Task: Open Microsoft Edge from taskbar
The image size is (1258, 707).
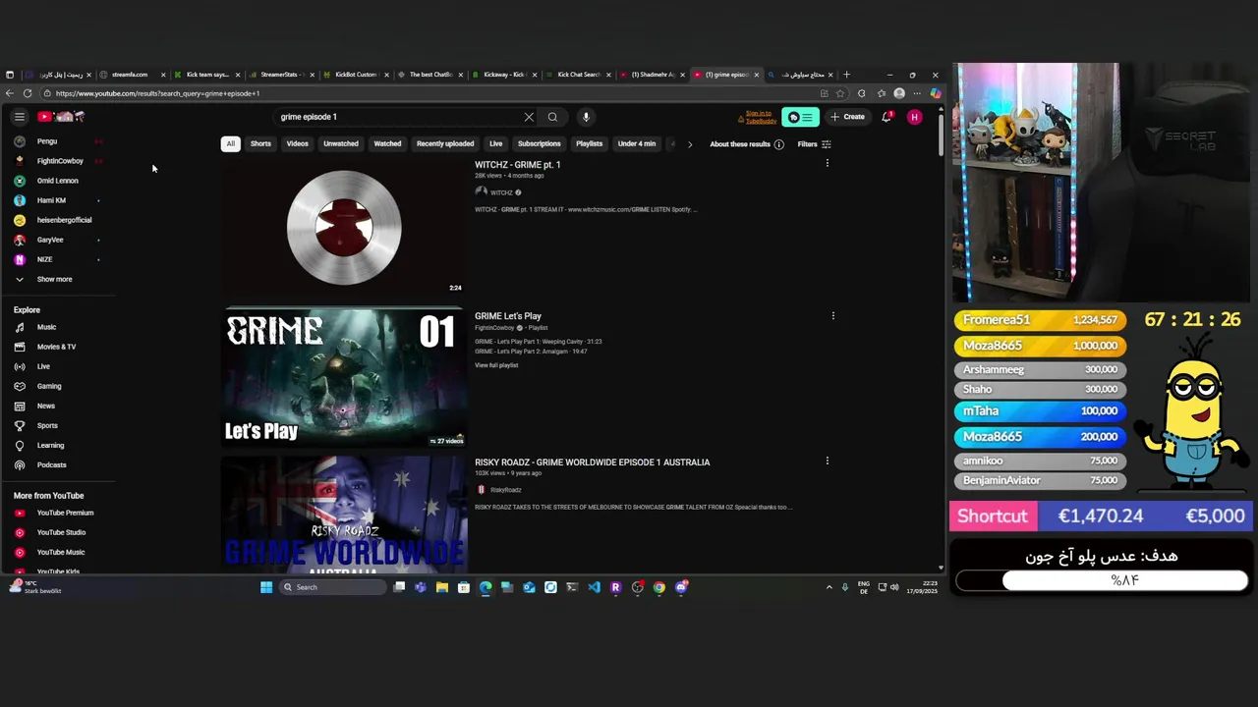Action: 486,587
